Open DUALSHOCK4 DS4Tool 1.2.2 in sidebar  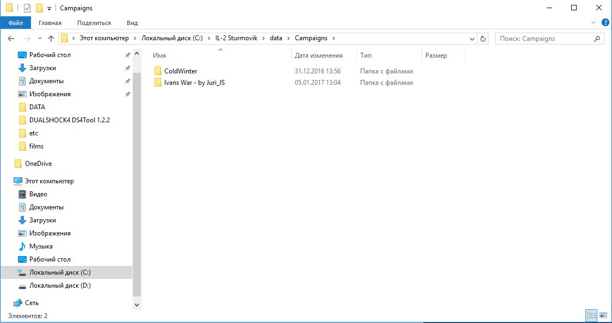point(70,120)
